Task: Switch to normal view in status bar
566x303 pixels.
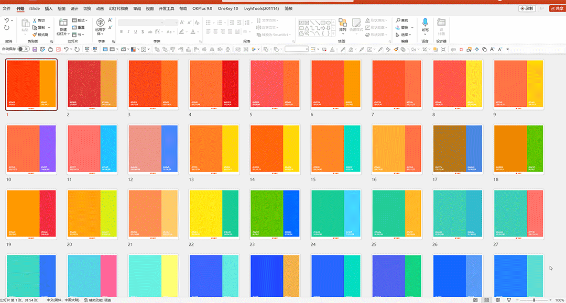Action: [x=476, y=300]
